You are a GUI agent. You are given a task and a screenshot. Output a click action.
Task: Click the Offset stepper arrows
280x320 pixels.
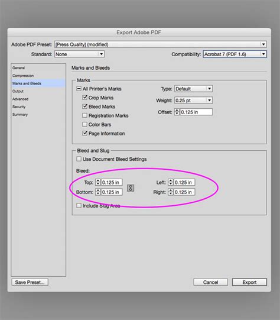[x=177, y=112]
